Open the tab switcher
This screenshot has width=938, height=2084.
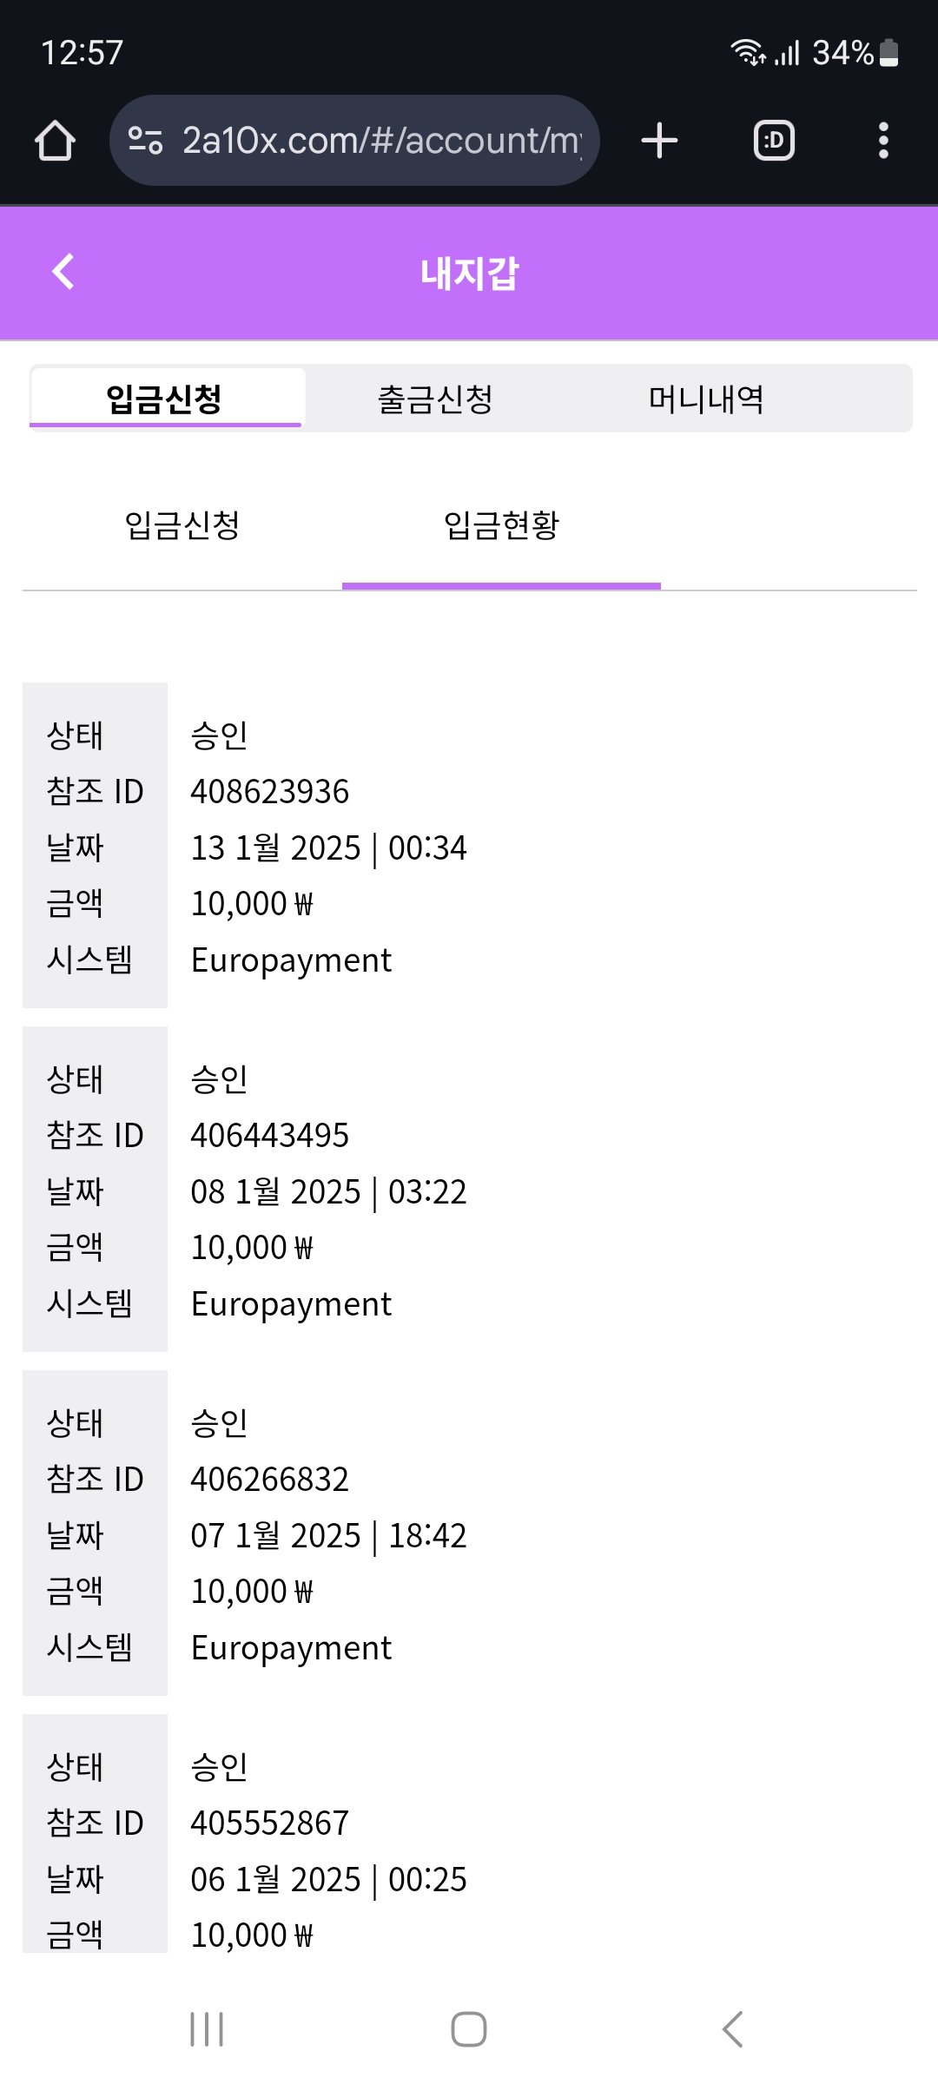pyautogui.click(x=774, y=141)
